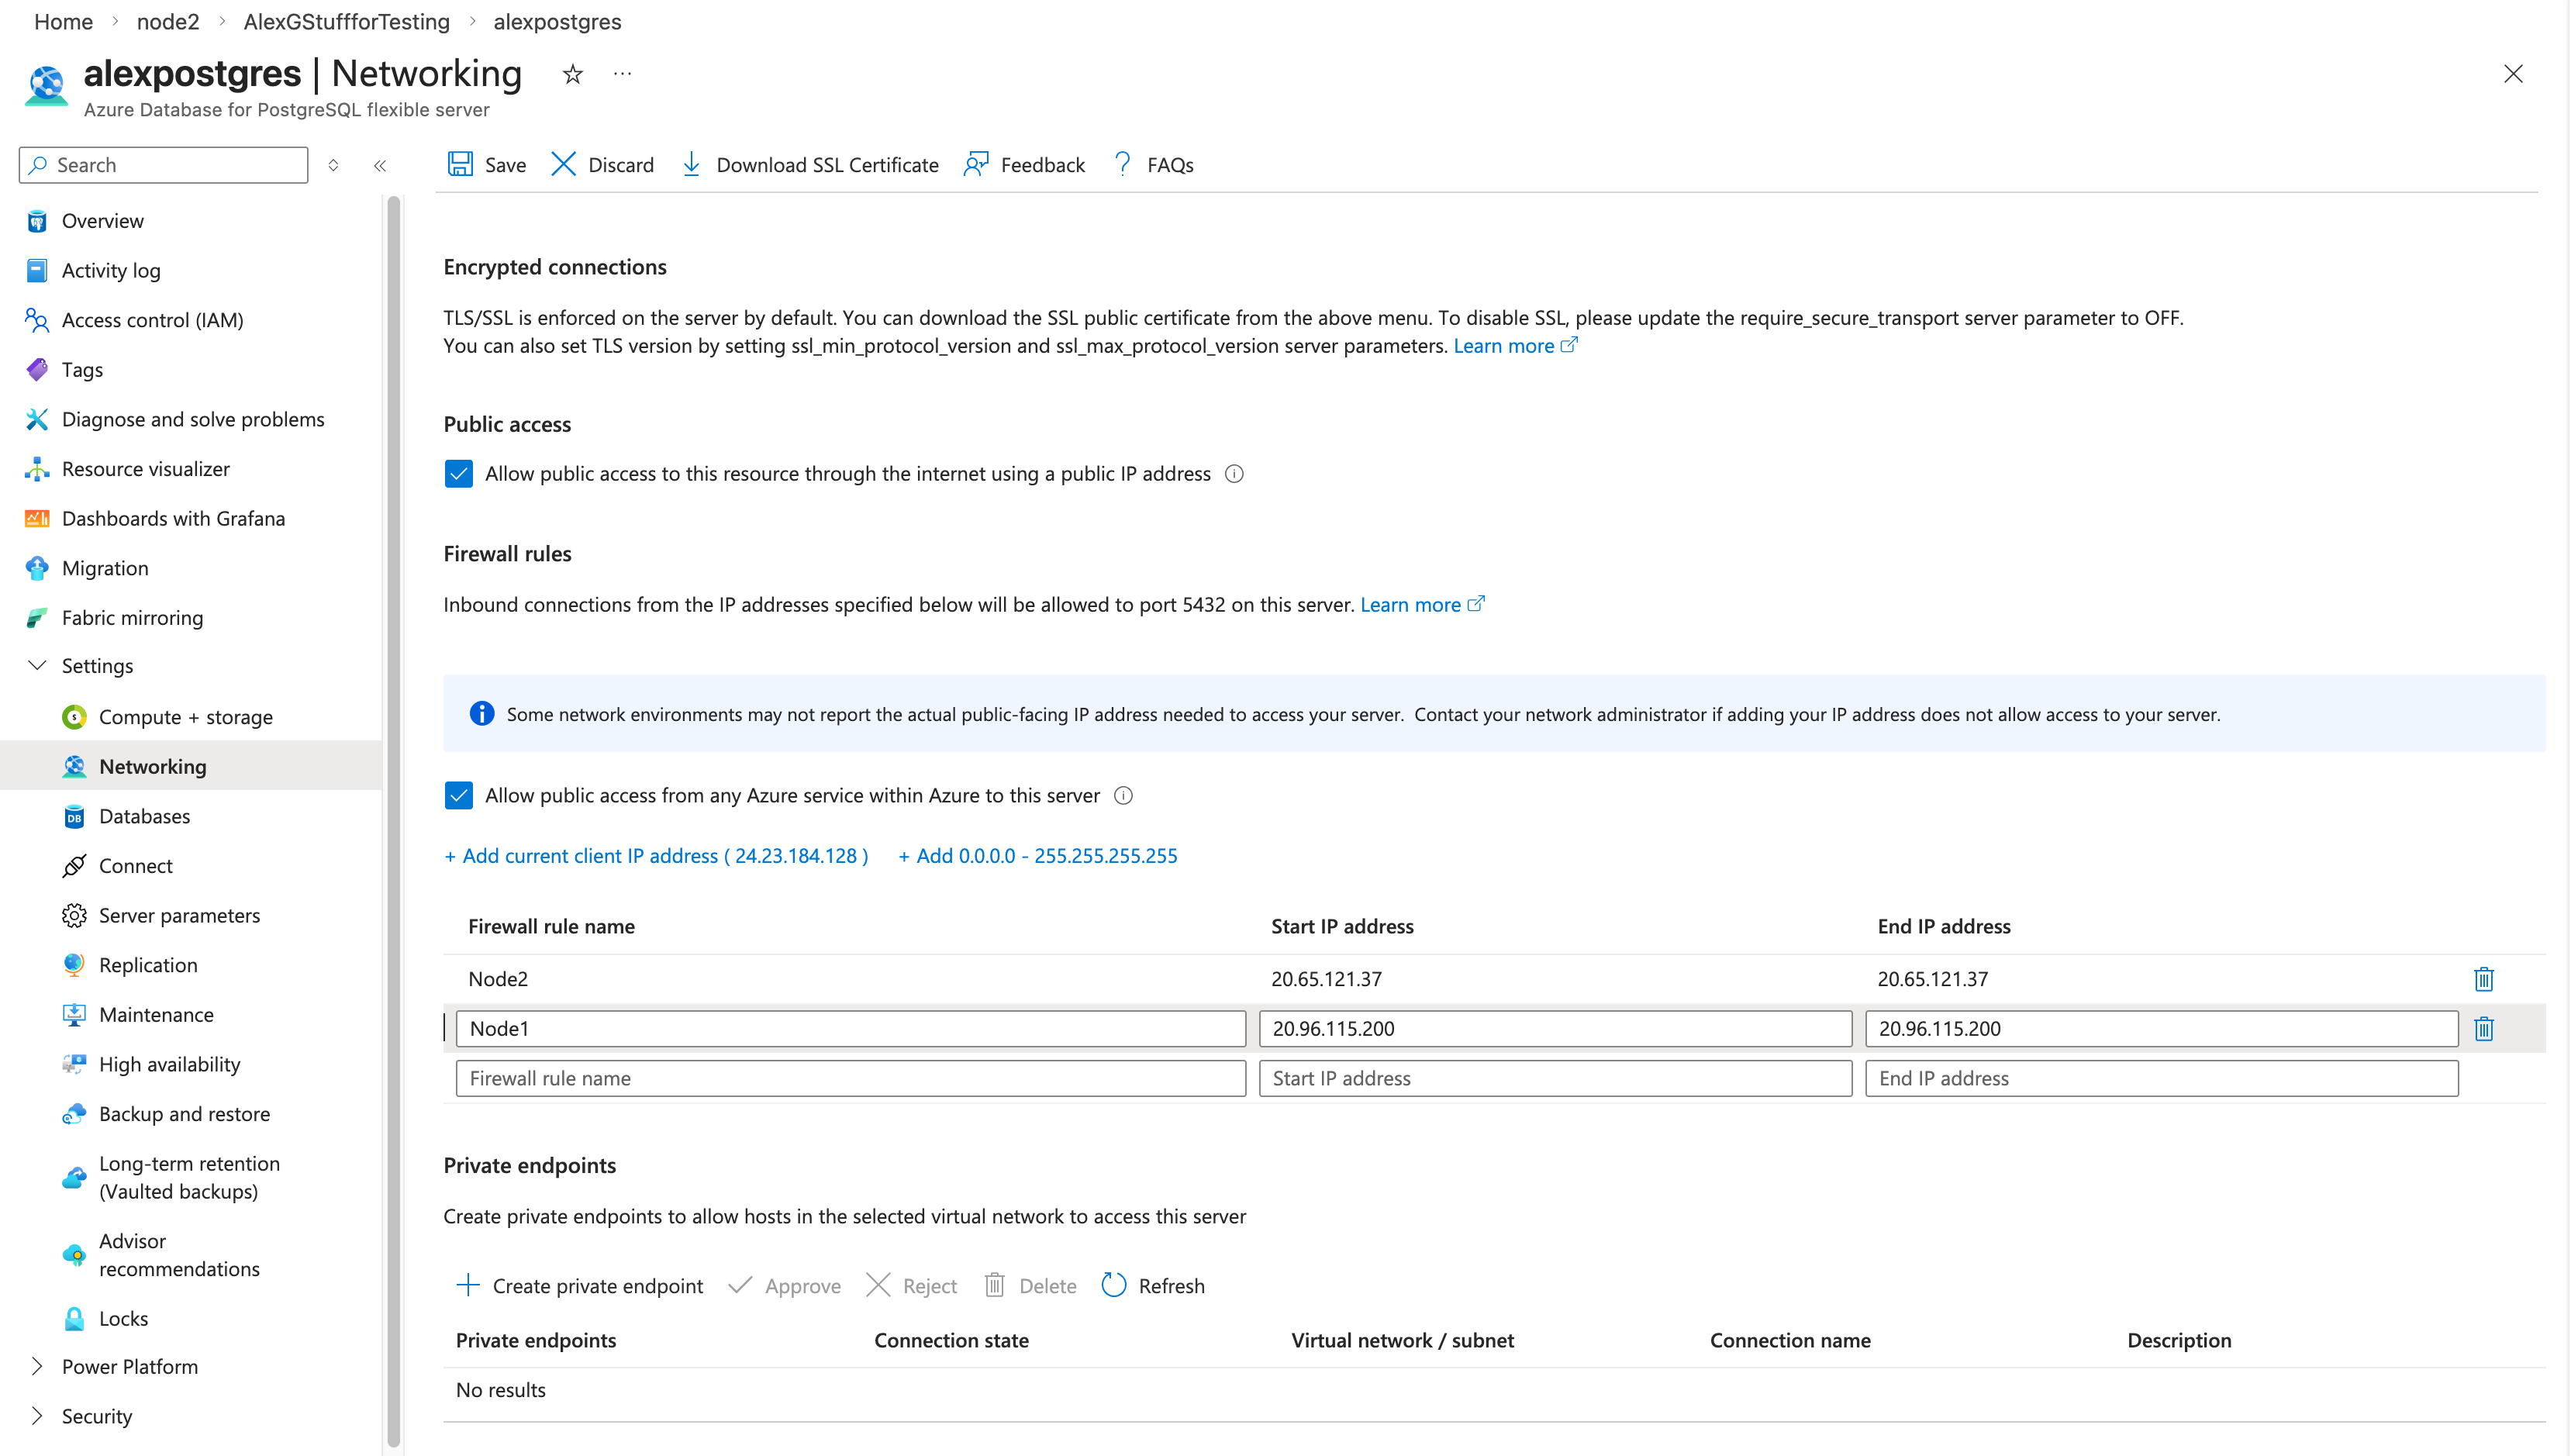Image resolution: width=2571 pixels, height=1456 pixels.
Task: Go to AlexGStuffforTesting breadcrumb
Action: coord(347,22)
